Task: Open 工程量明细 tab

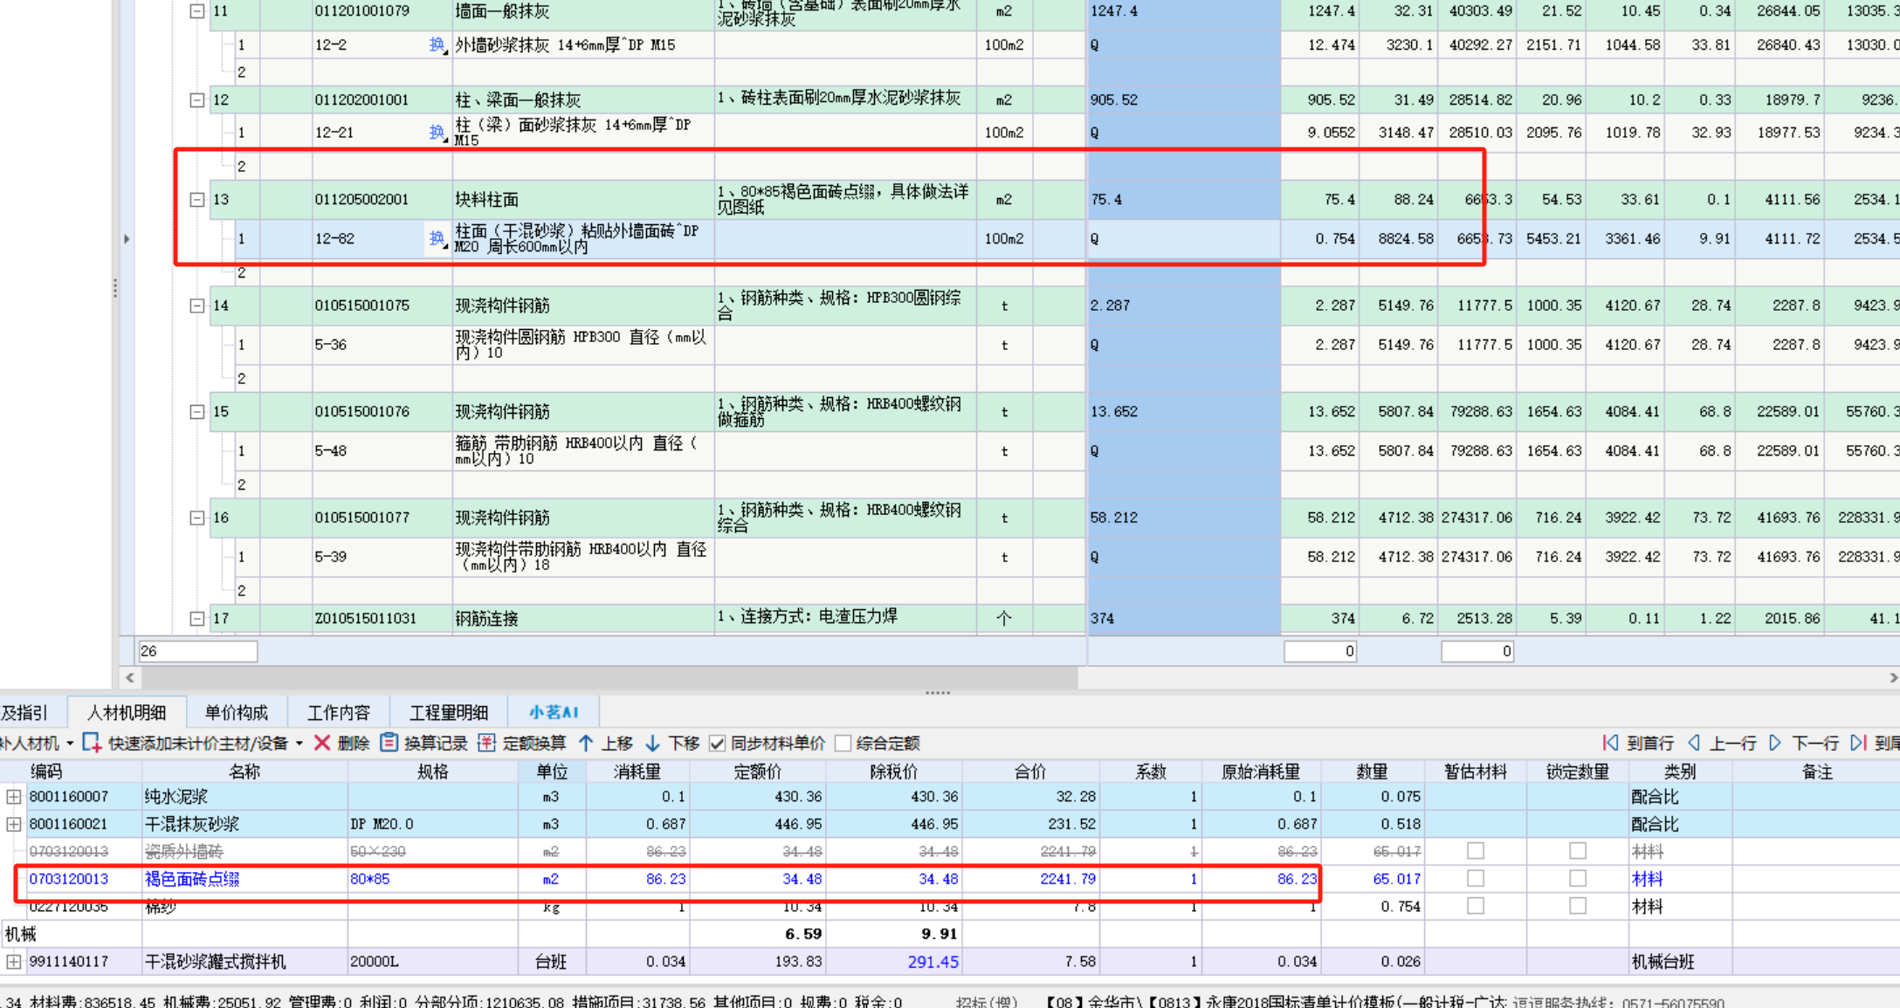Action: (449, 712)
